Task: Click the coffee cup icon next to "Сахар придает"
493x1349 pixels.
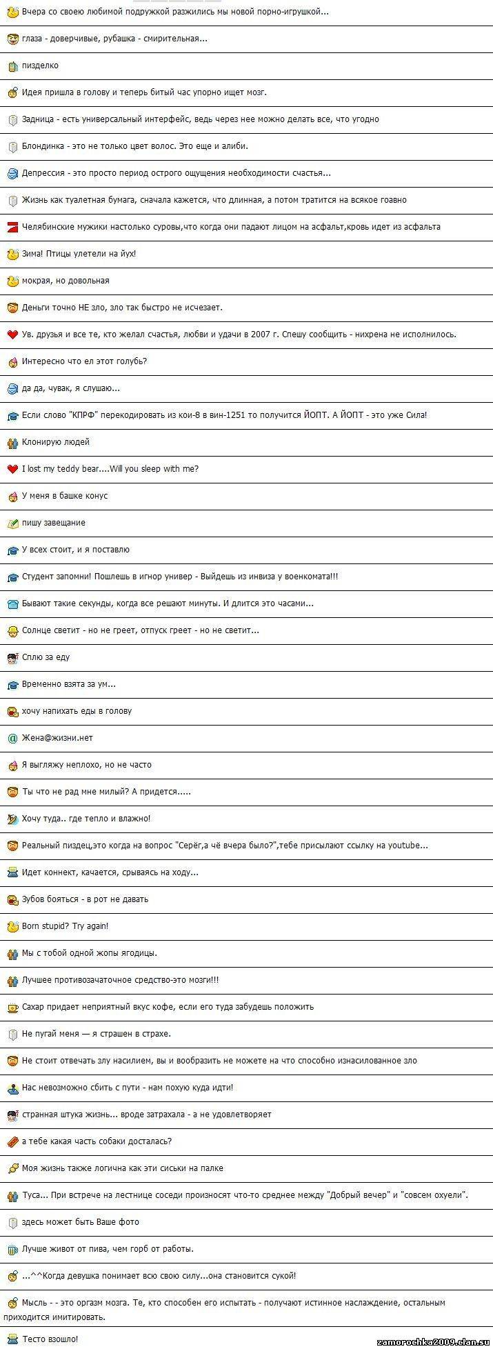Action: [x=12, y=1007]
